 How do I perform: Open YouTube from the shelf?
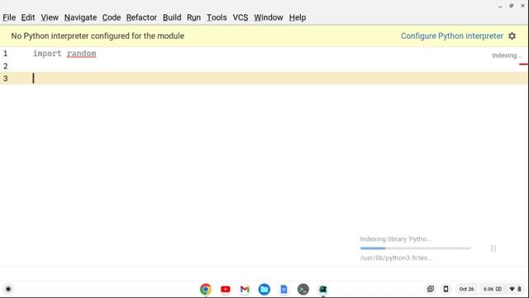(x=226, y=289)
